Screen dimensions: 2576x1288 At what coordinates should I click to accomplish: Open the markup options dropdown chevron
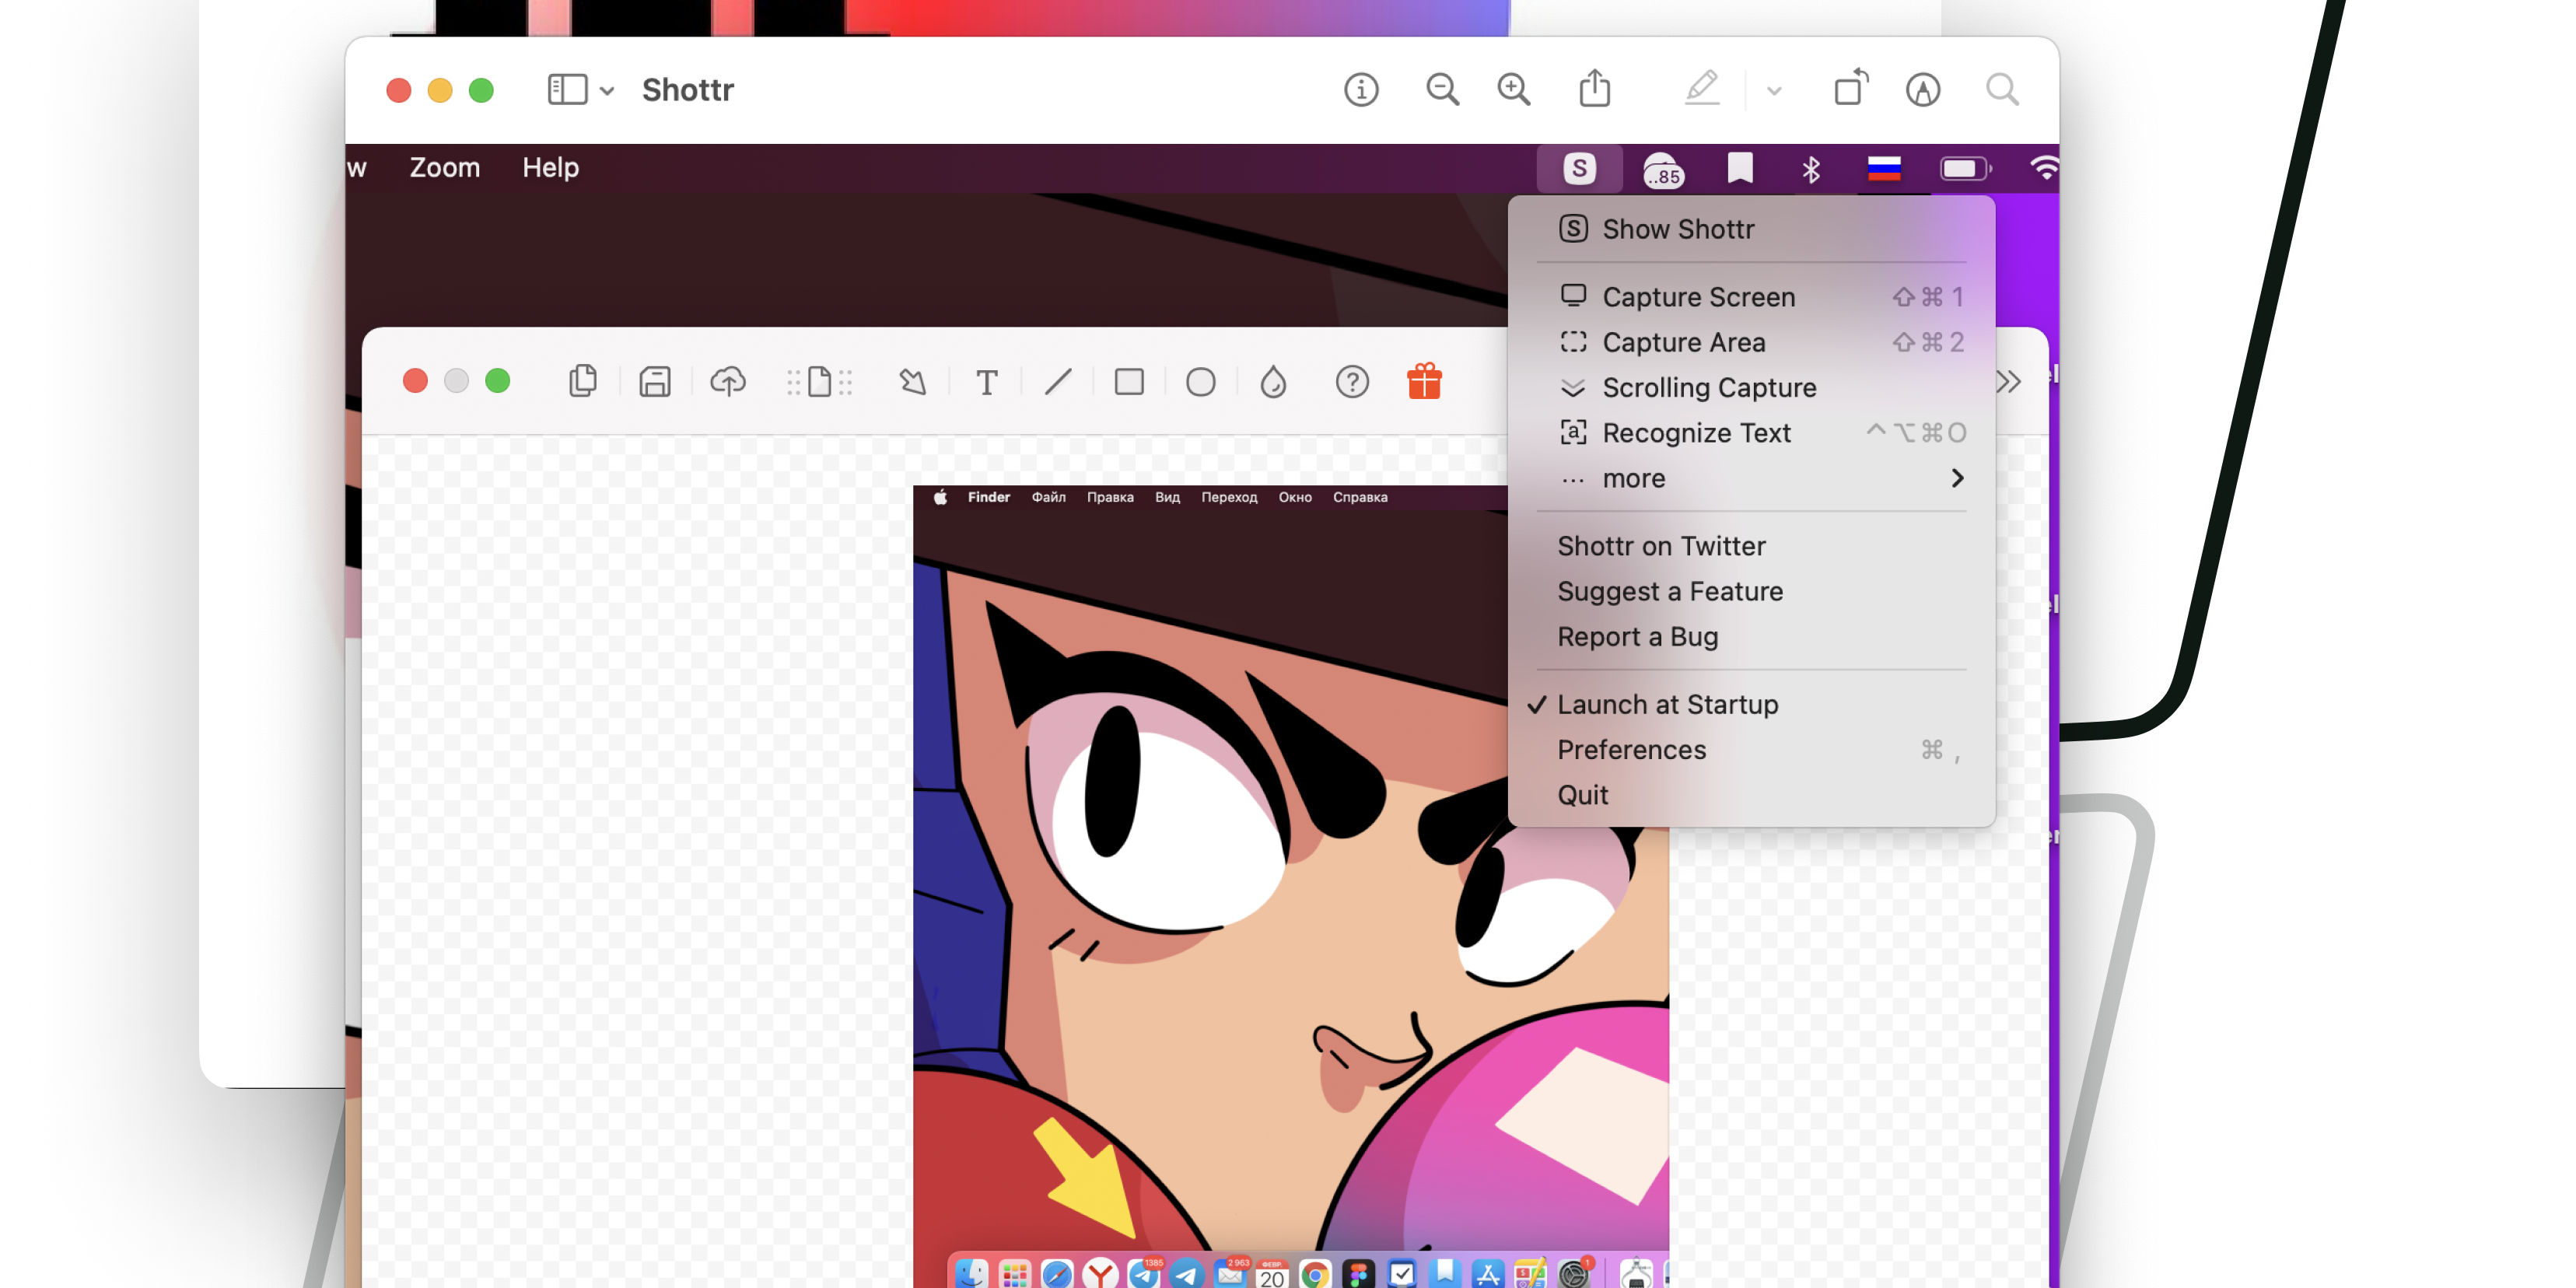pos(1774,91)
